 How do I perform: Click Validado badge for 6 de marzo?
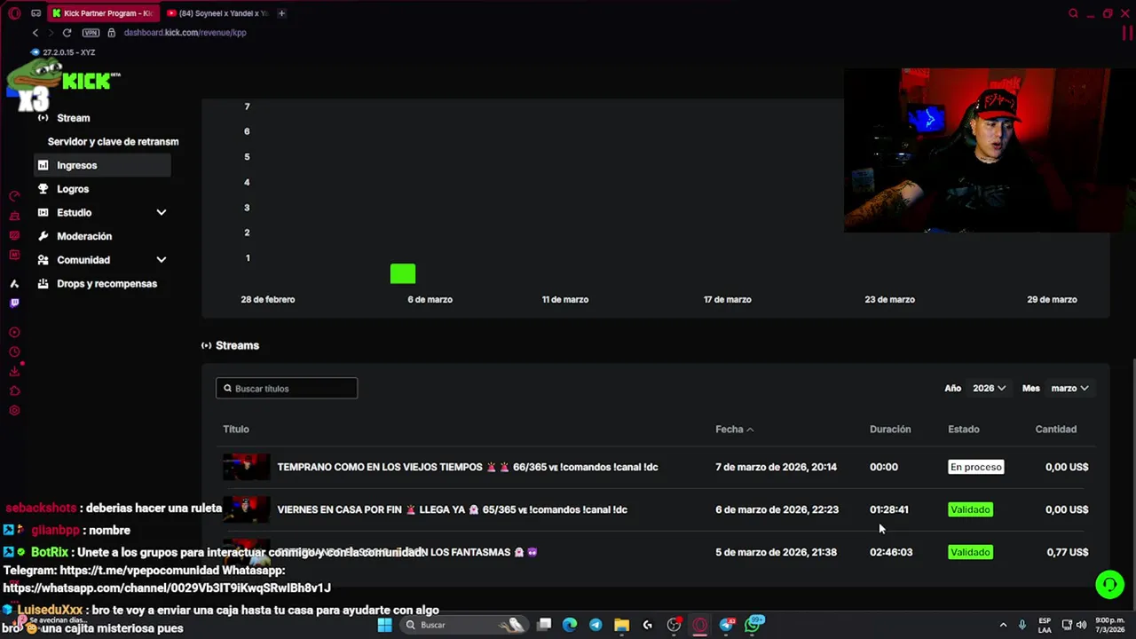tap(970, 509)
